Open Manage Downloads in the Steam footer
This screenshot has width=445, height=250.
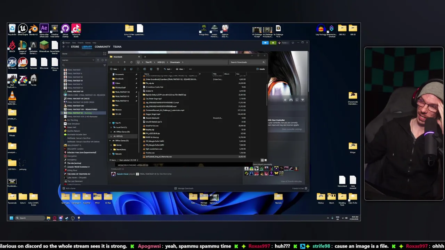(184, 188)
